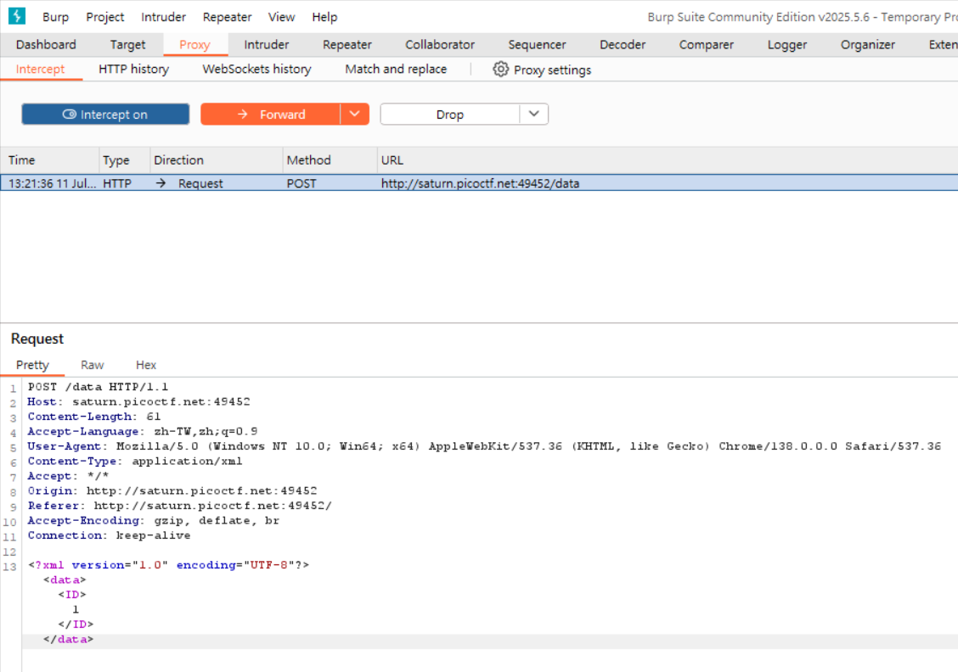Open the WebSockets history sub-tab
Image resolution: width=958 pixels, height=672 pixels.
tap(256, 69)
